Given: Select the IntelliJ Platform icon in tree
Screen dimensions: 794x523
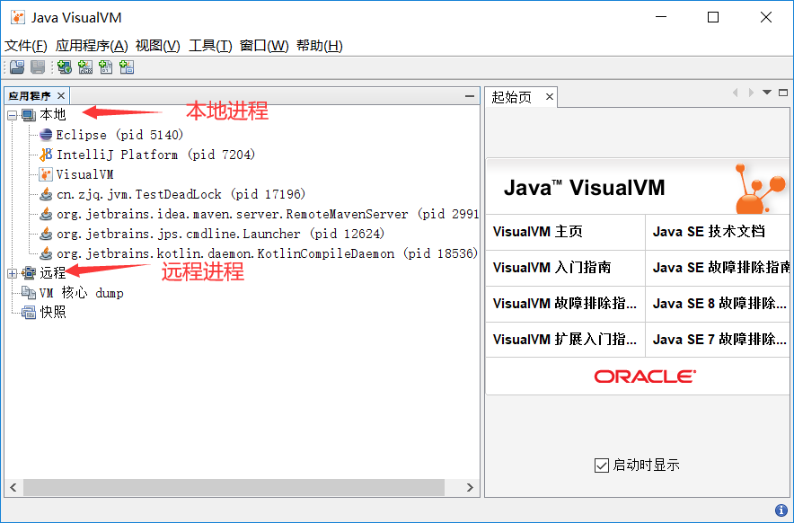Looking at the screenshot, I should point(46,155).
